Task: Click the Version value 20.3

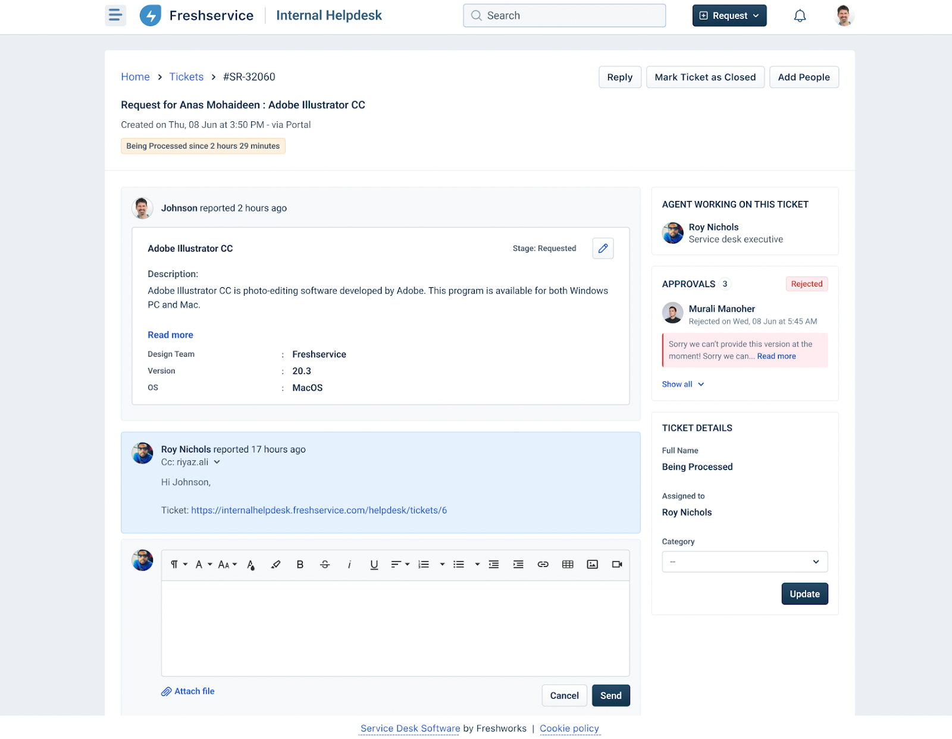Action: click(x=302, y=371)
